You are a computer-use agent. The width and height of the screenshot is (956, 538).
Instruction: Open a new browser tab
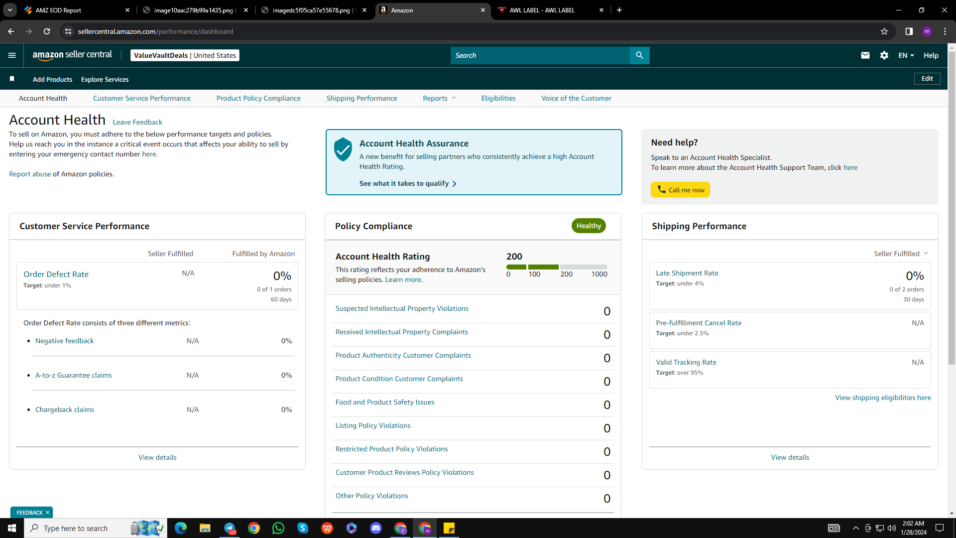point(619,10)
